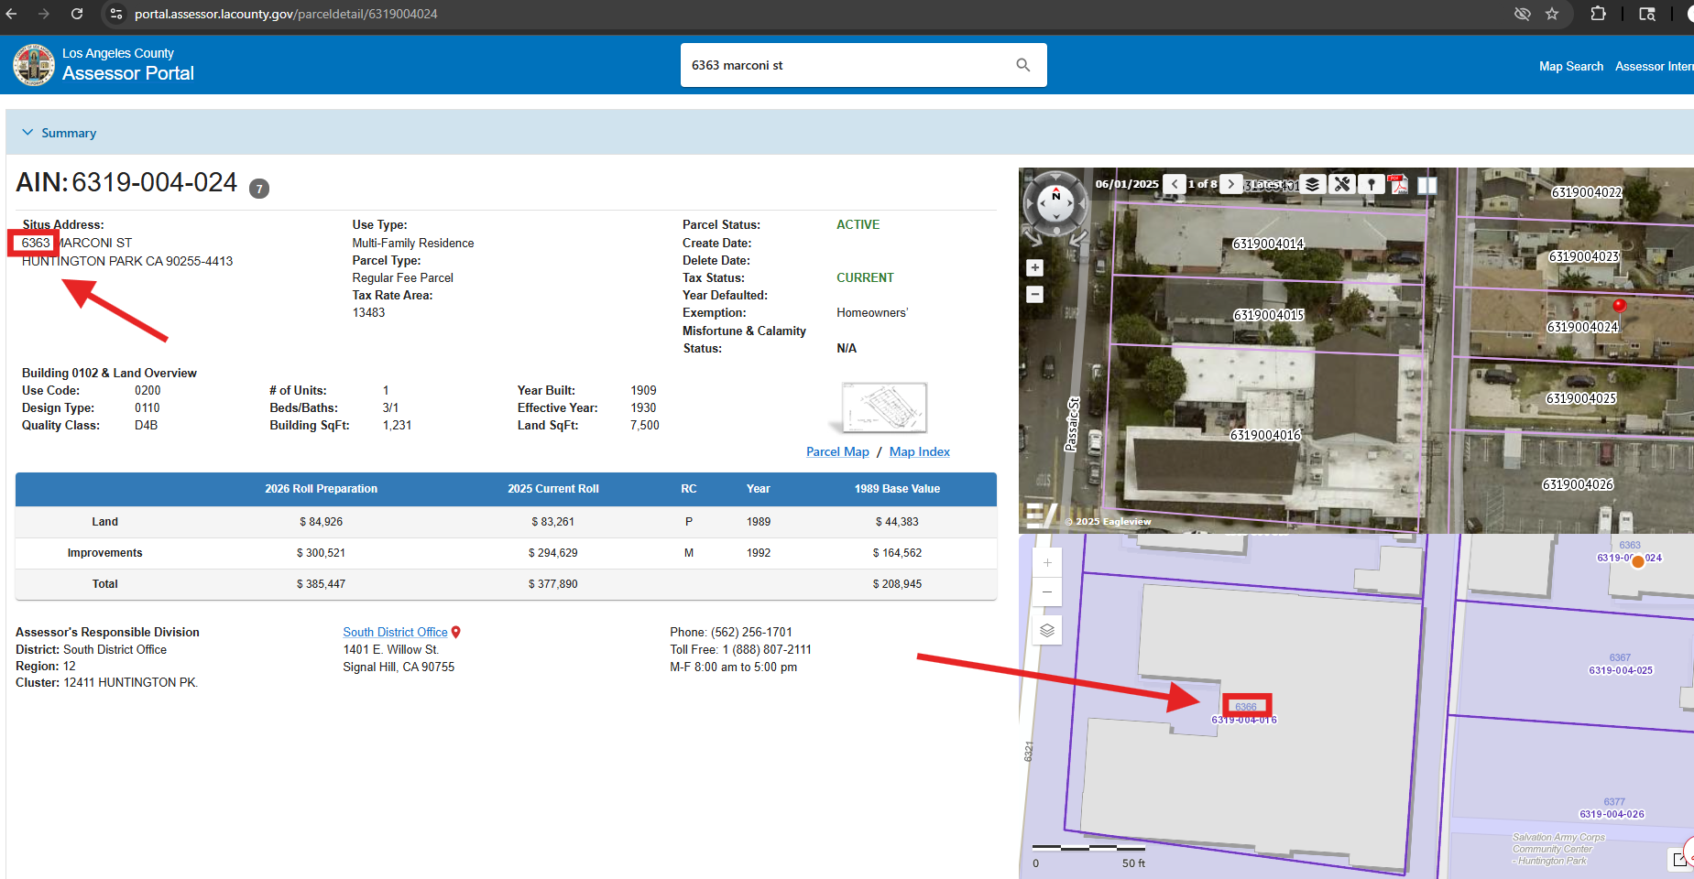
Task: Open the Parcel Map link
Action: pos(837,451)
